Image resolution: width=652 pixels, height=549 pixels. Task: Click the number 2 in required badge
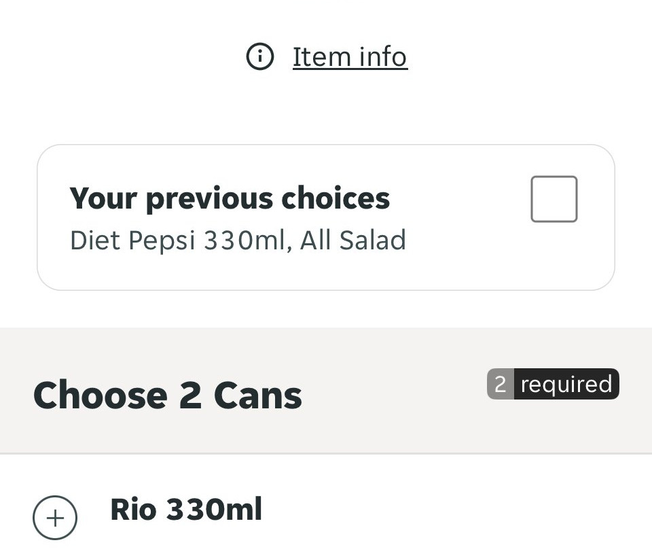pyautogui.click(x=501, y=384)
